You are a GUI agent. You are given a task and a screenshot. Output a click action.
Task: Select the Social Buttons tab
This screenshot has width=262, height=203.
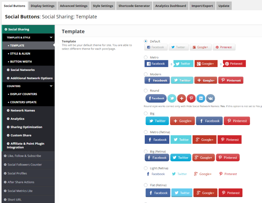pyautogui.click(x=15, y=6)
